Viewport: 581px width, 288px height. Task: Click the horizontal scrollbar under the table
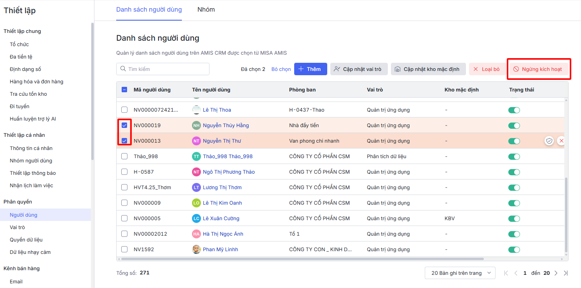pyautogui.click(x=302, y=259)
